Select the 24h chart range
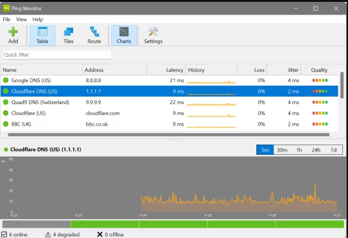This screenshot has height=238, width=348. [x=316, y=150]
